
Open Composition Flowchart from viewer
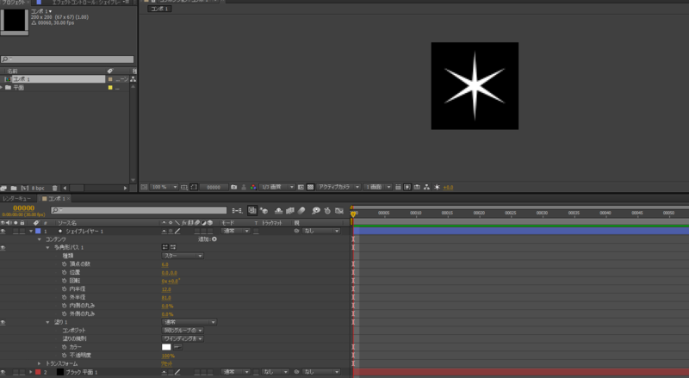pos(426,187)
